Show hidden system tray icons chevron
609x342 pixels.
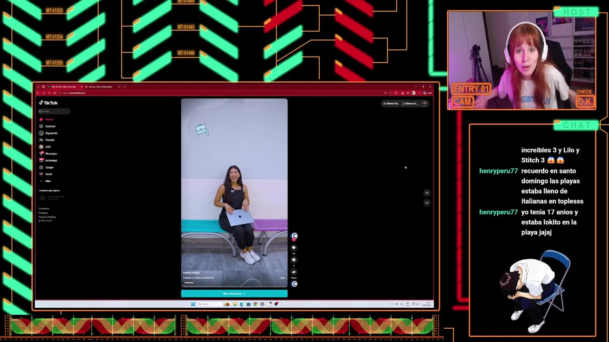[392, 304]
